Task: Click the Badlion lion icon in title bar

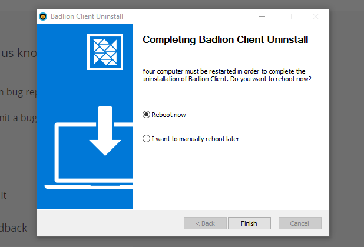Action: click(43, 16)
